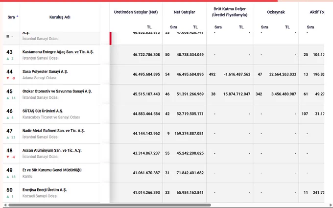Click the left arrow of the horizontal scrollbar
Screen dimensions: 333x208
(5, 205)
